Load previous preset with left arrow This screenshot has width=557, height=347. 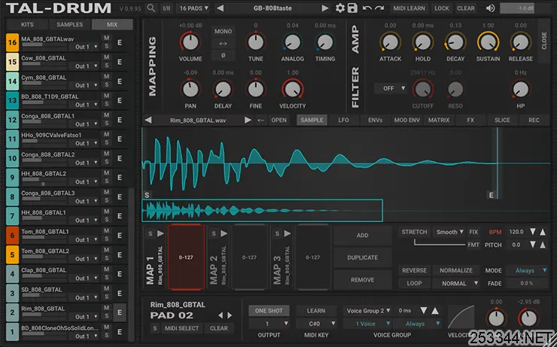coord(221,8)
